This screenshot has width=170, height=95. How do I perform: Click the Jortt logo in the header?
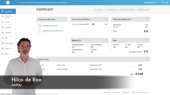[x=8, y=3]
